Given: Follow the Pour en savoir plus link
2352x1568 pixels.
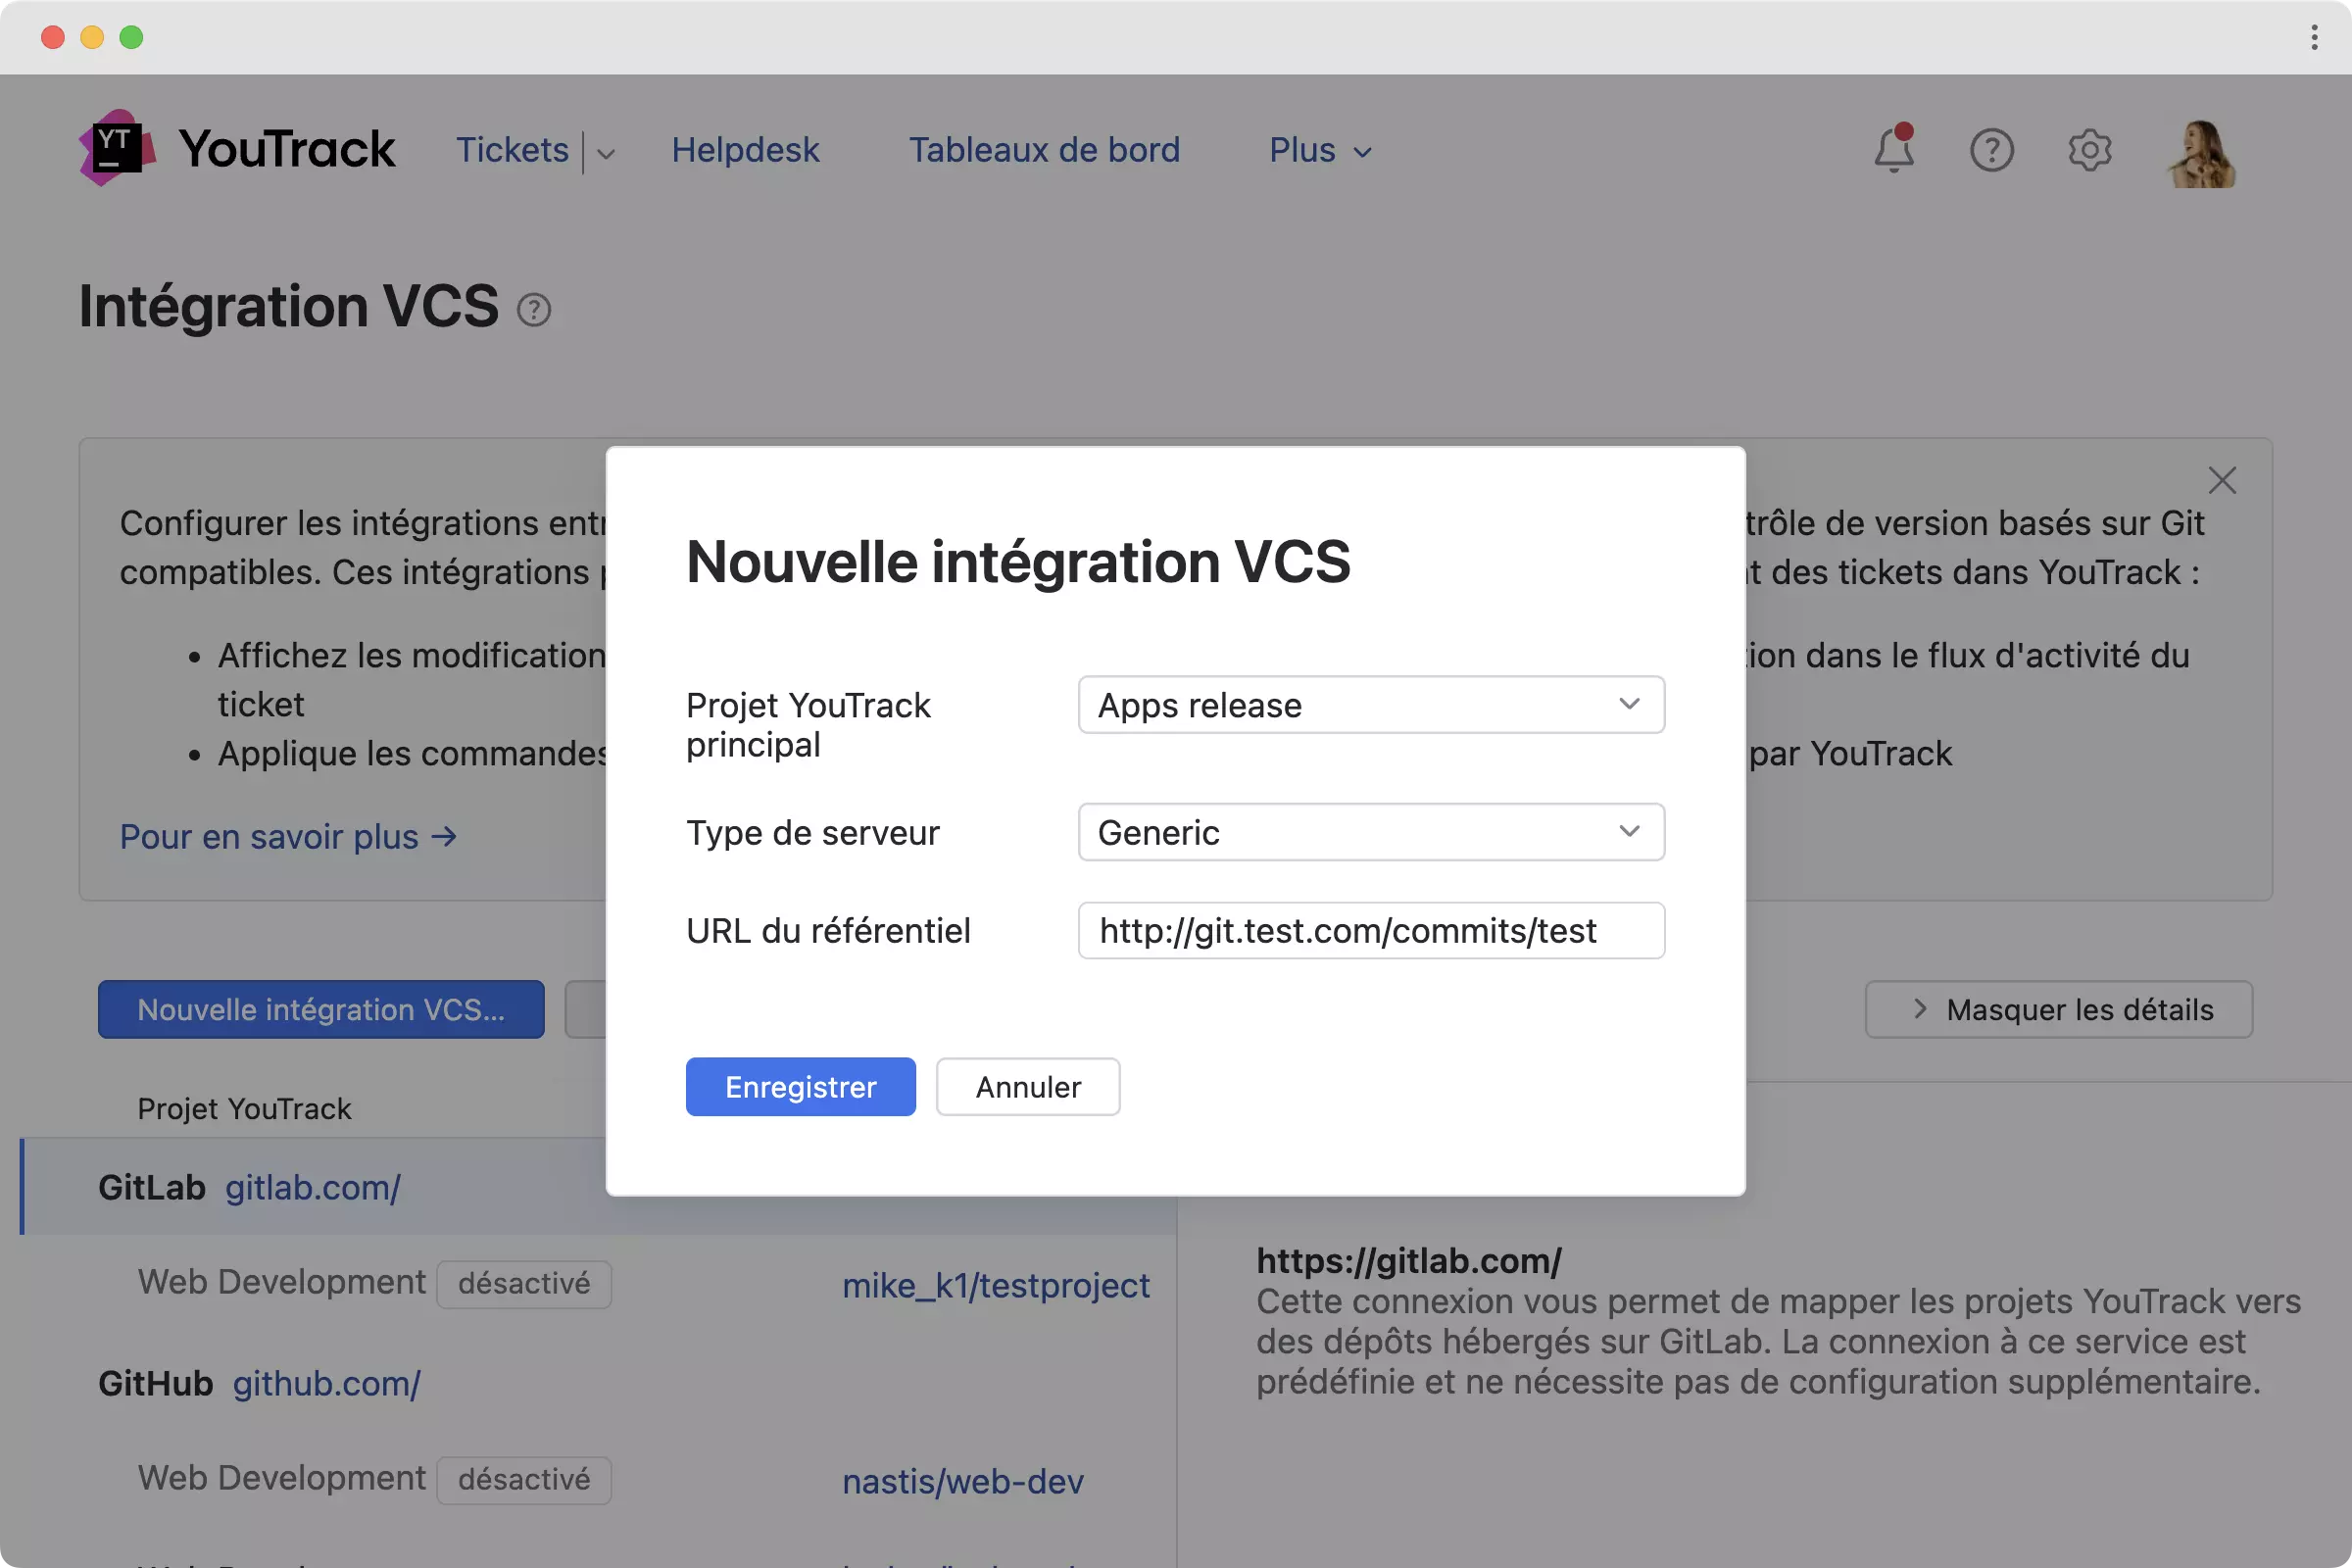Looking at the screenshot, I should [288, 836].
